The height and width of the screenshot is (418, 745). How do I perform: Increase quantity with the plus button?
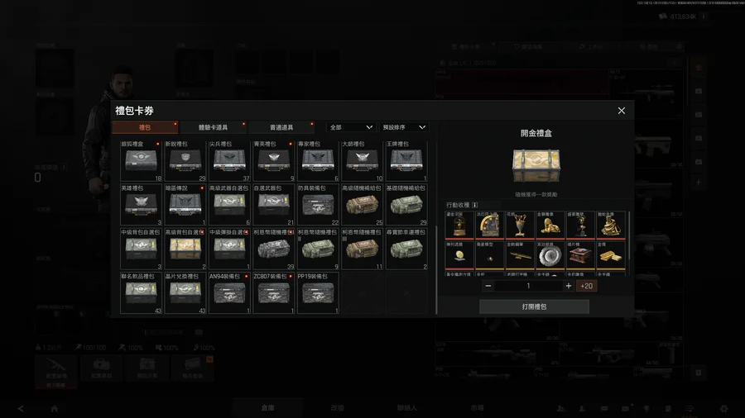point(568,286)
